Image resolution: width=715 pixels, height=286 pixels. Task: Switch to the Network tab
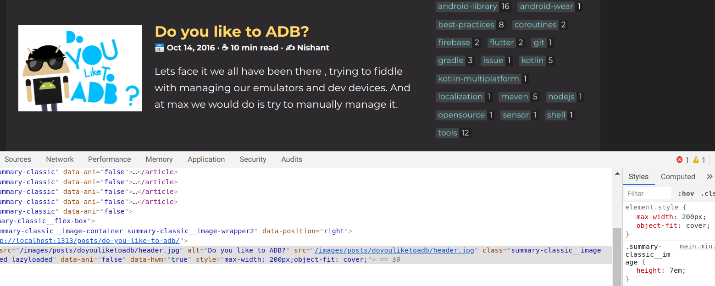point(60,159)
